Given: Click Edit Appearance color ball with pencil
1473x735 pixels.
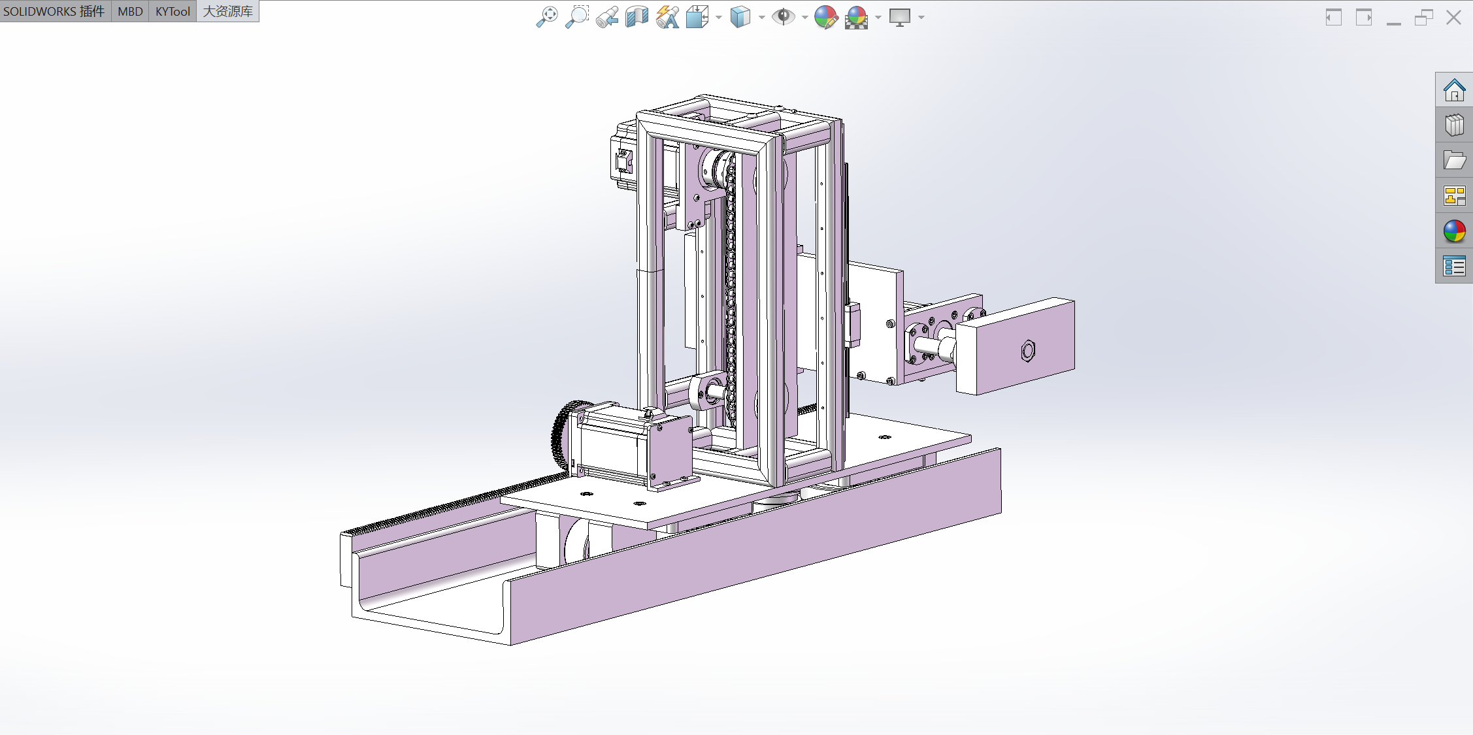Looking at the screenshot, I should pyautogui.click(x=826, y=17).
